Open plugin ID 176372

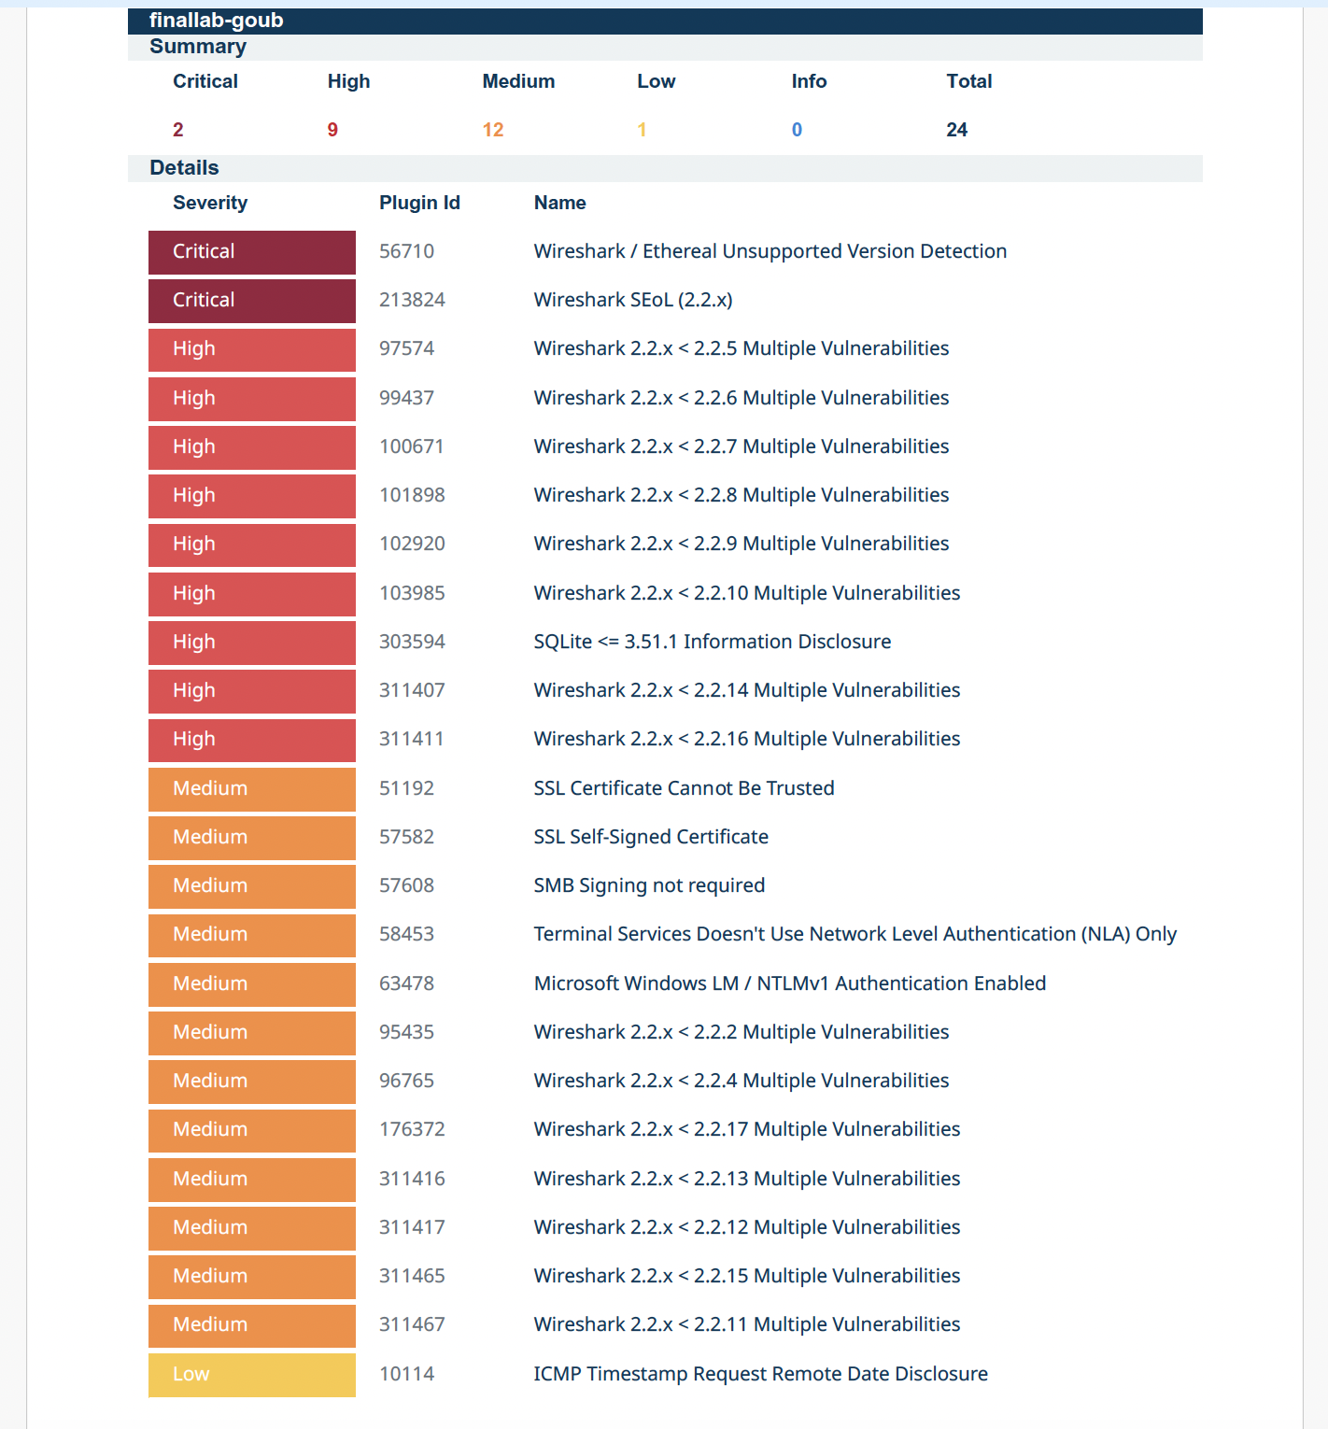(412, 1129)
